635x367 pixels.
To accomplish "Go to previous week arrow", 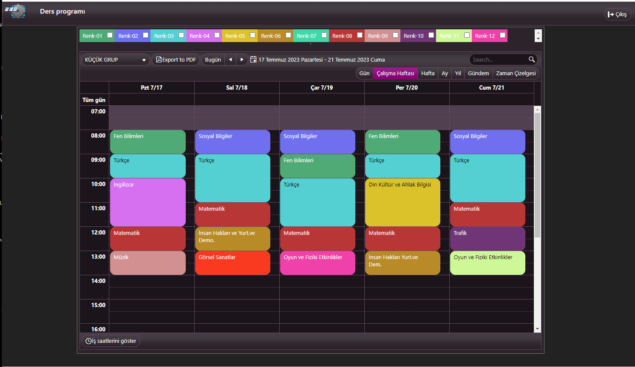I will (230, 59).
